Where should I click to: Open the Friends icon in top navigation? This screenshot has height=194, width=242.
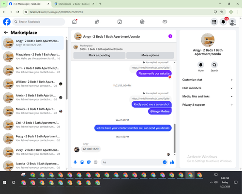pos(97,22)
